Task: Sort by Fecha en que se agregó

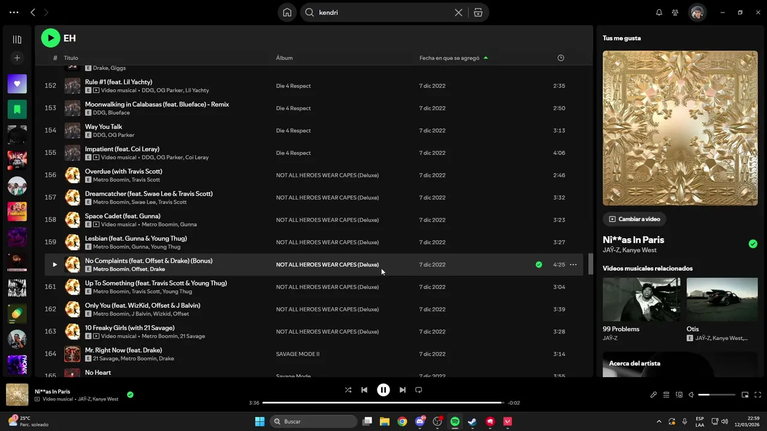Action: tap(449, 58)
